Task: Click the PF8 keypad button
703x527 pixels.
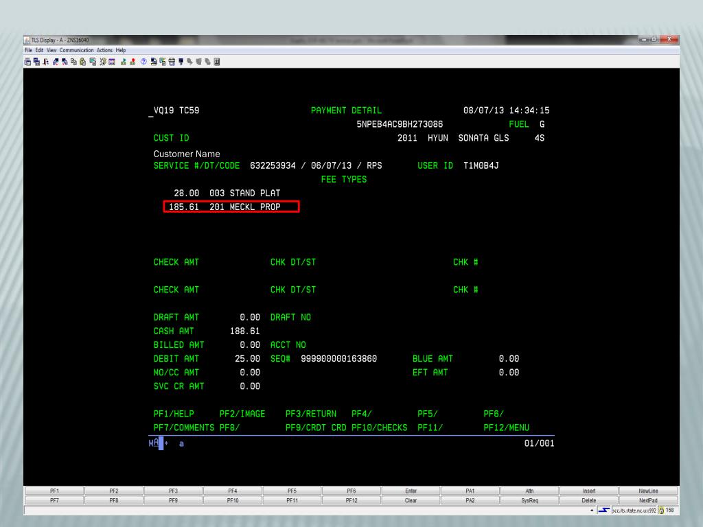Action: click(114, 500)
